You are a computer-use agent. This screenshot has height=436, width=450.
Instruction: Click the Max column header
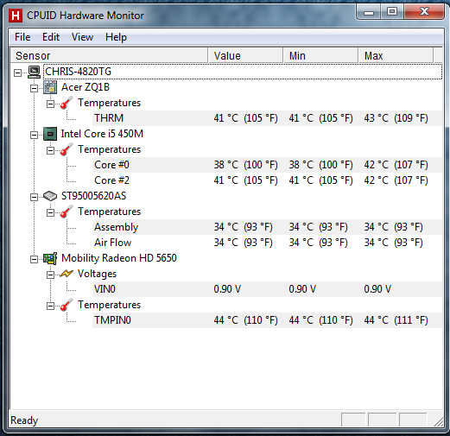396,55
